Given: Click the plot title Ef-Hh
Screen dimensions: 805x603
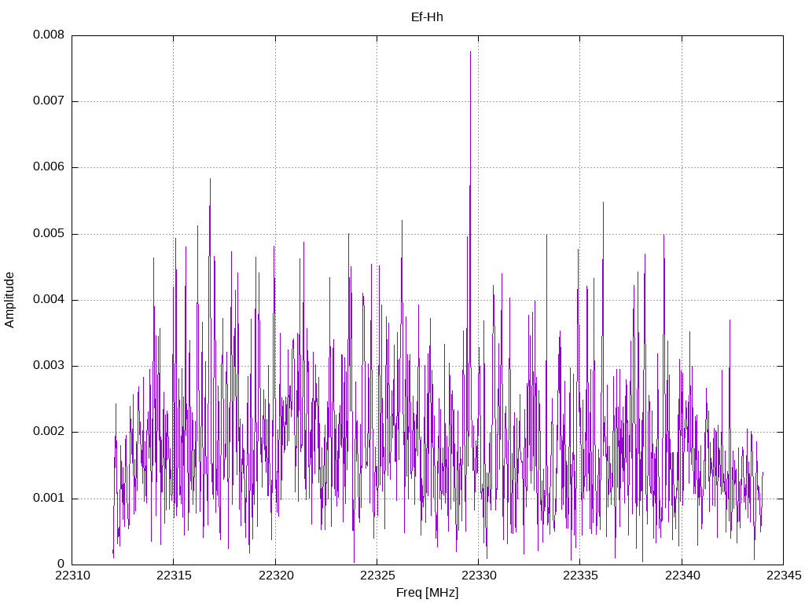Looking at the screenshot, I should click(427, 17).
